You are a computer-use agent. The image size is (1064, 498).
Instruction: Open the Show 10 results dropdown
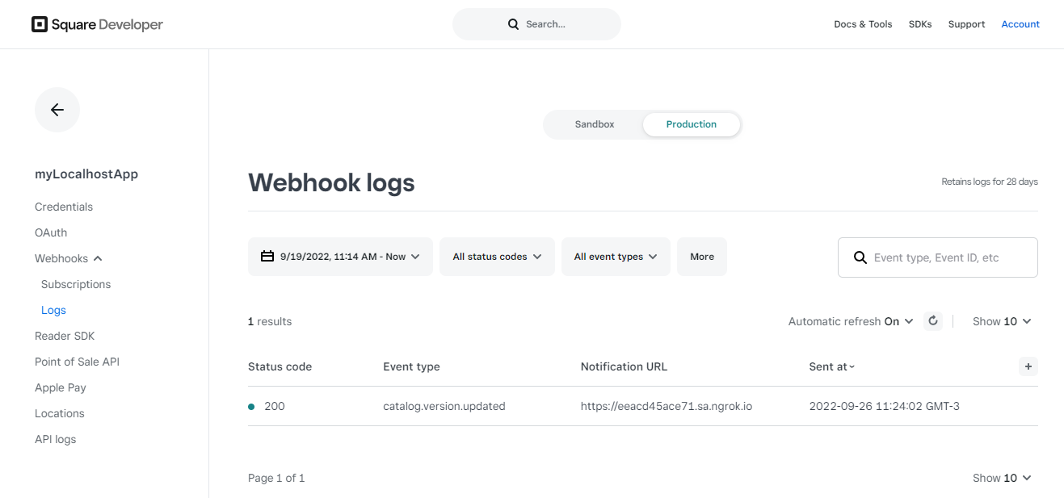point(1002,320)
